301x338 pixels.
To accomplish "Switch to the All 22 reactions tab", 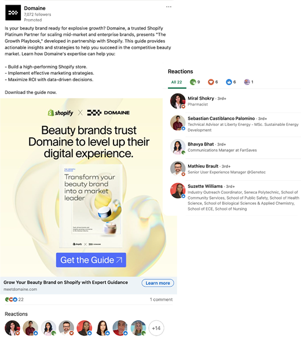I will click(x=177, y=82).
